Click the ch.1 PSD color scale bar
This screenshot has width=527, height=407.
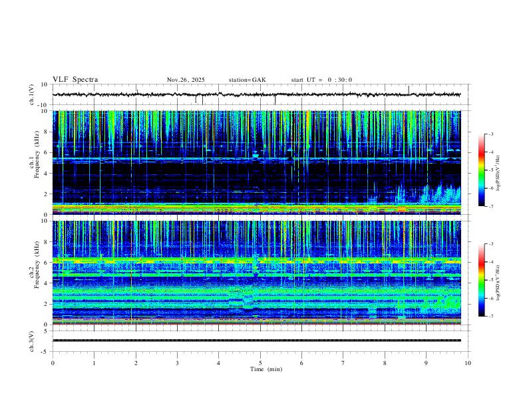coord(482,170)
